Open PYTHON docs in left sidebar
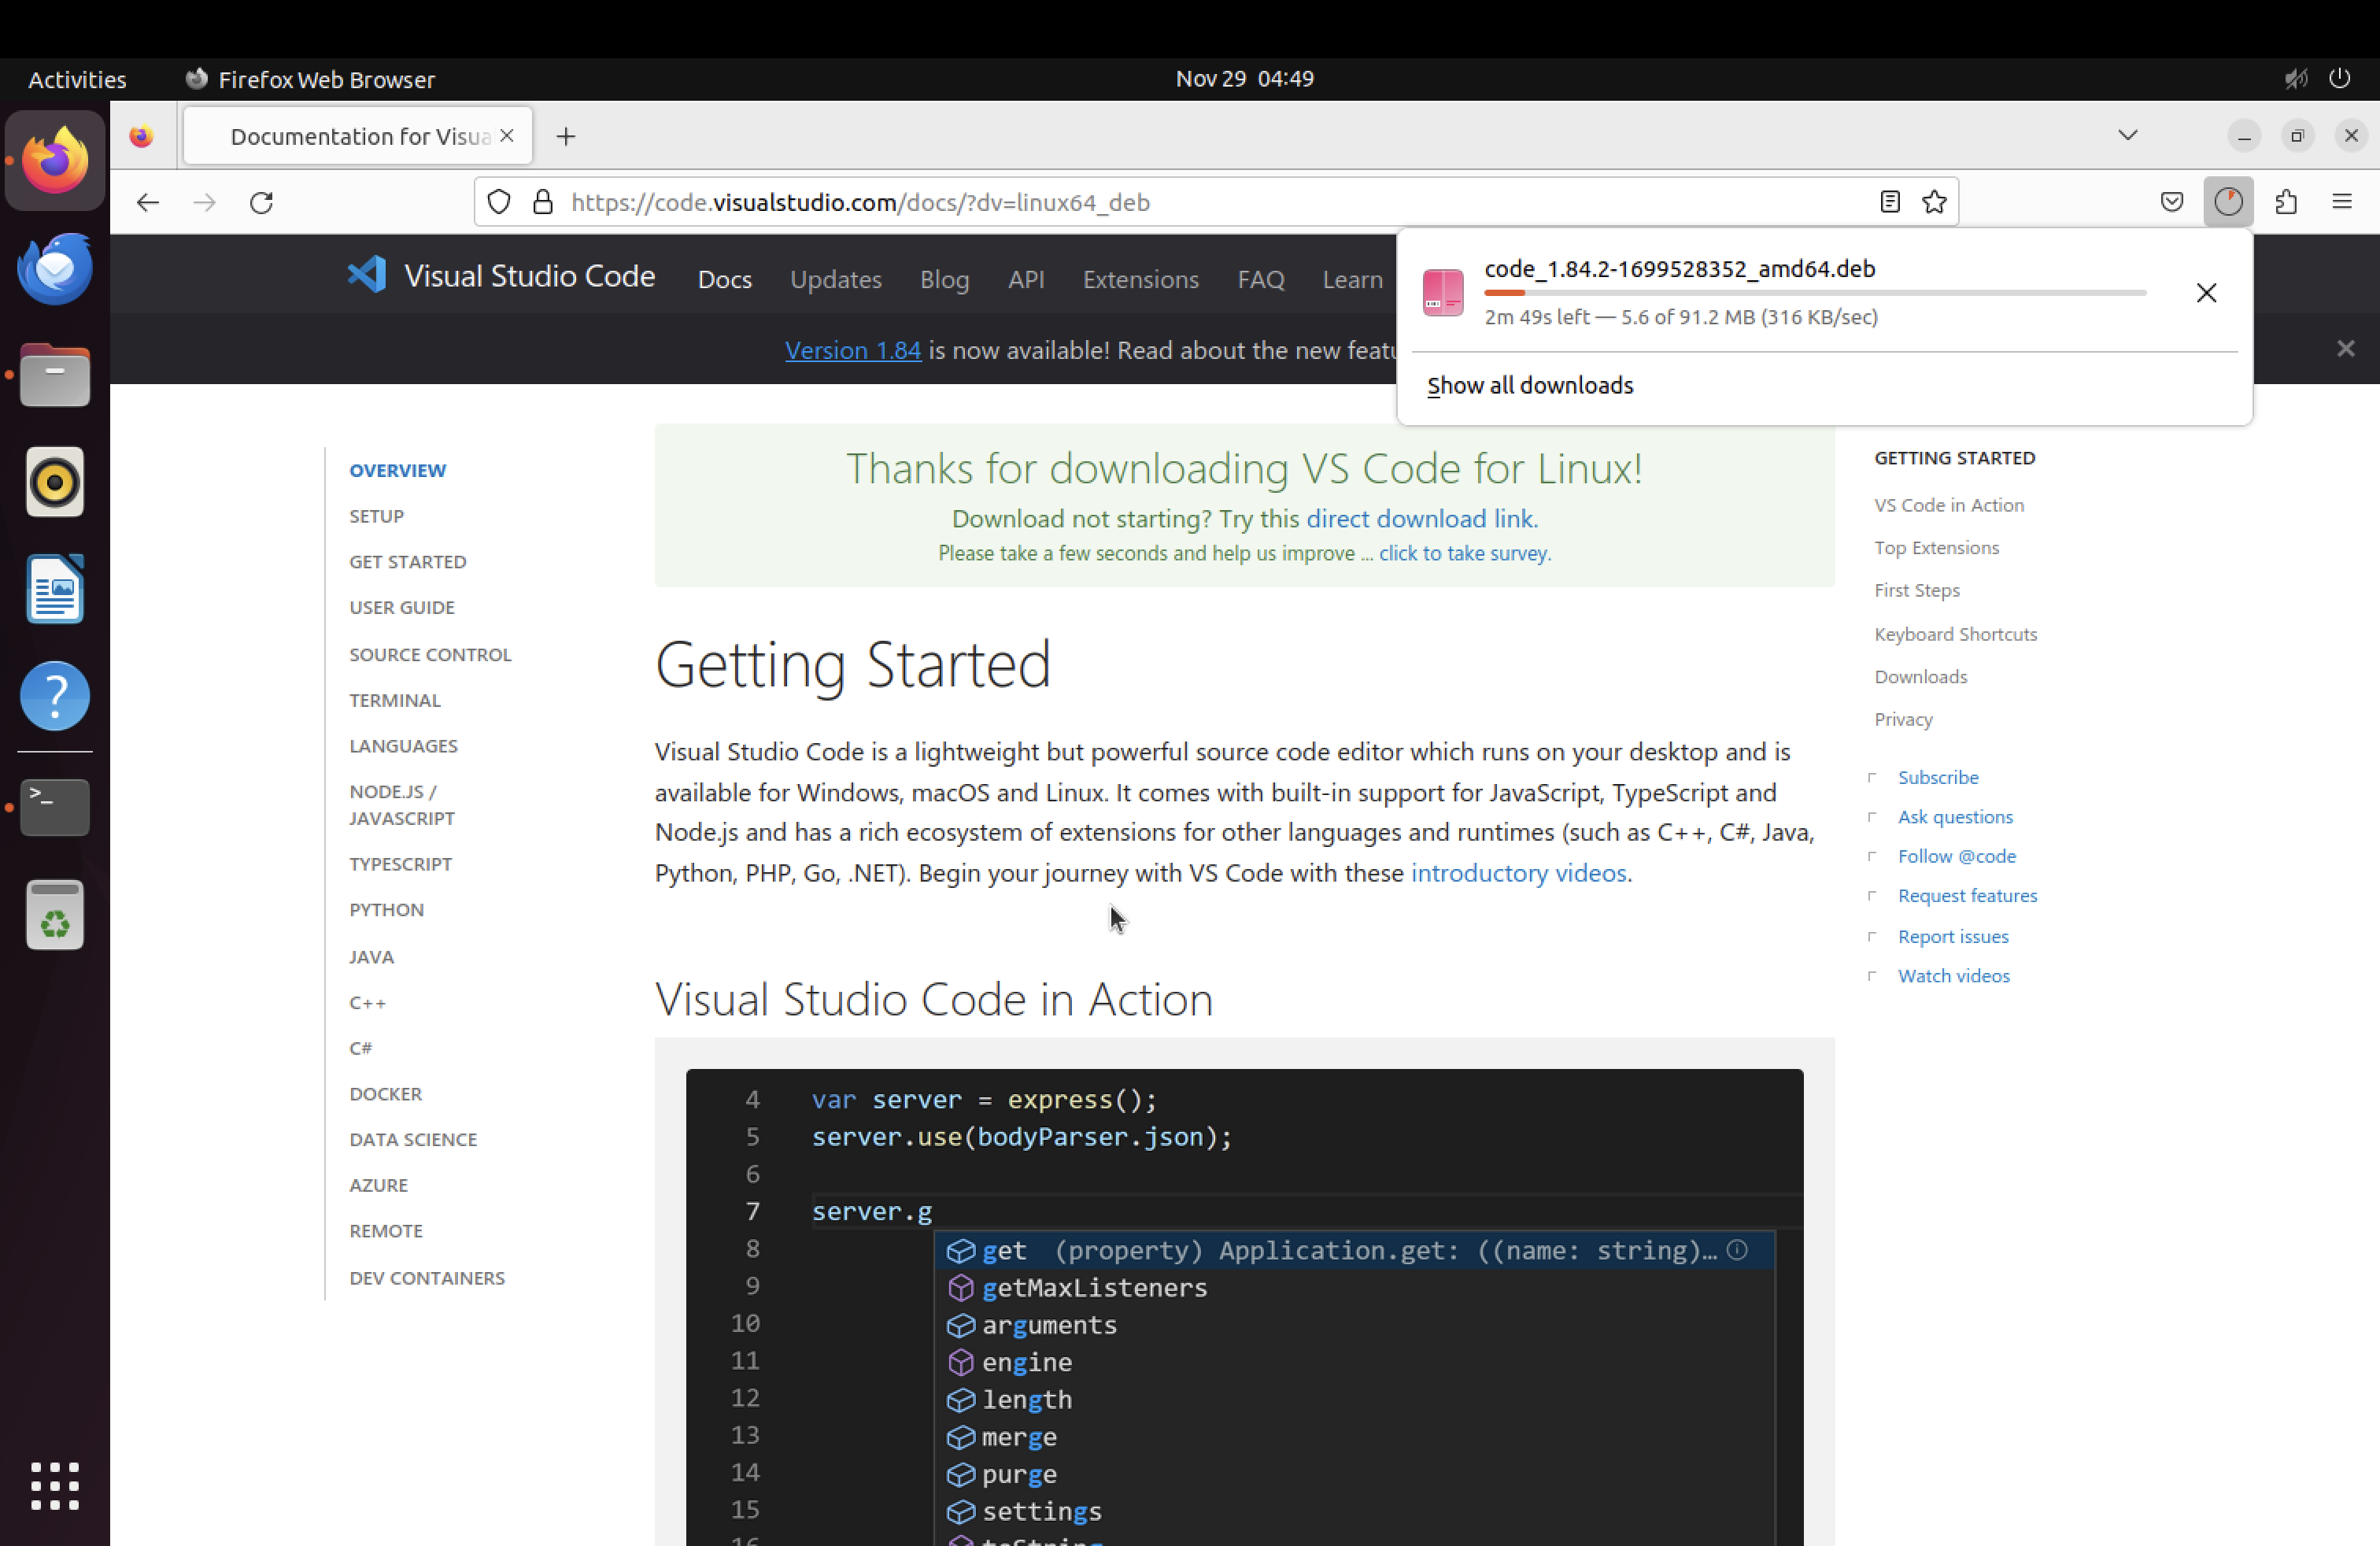2380x1546 pixels. point(386,910)
